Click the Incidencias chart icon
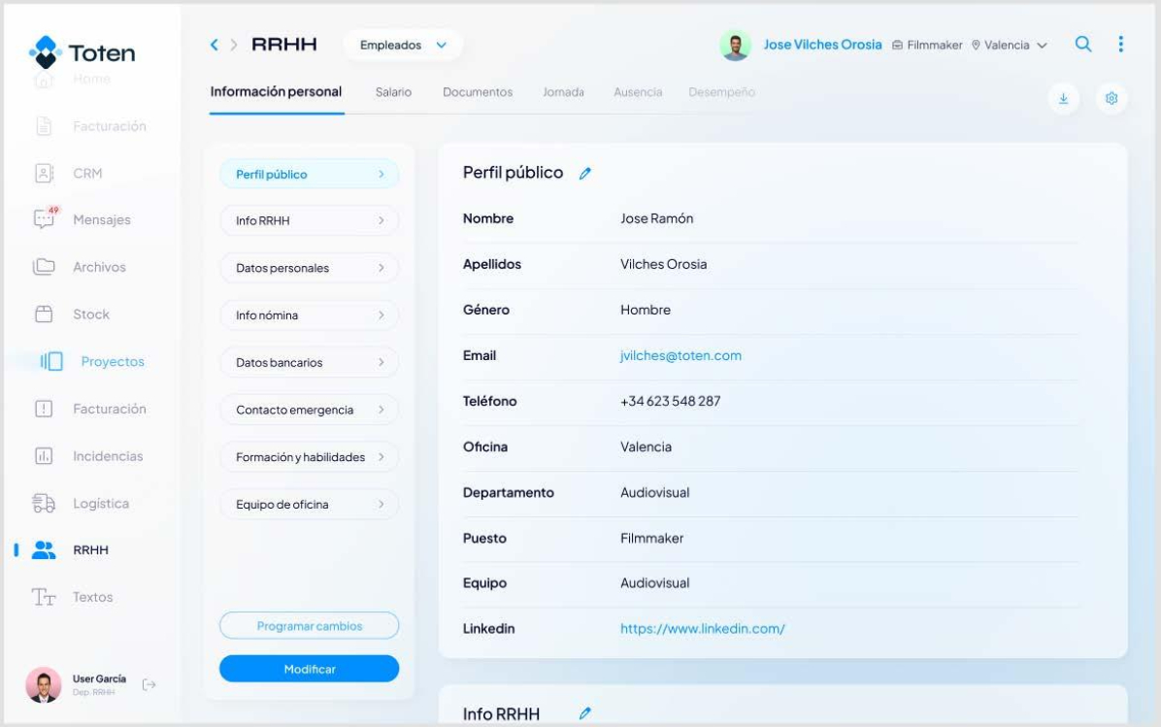The height and width of the screenshot is (727, 1161). [43, 456]
